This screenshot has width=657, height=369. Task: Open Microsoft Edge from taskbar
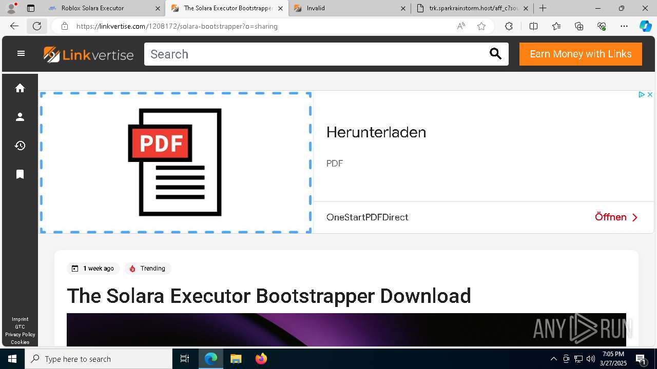tap(211, 359)
